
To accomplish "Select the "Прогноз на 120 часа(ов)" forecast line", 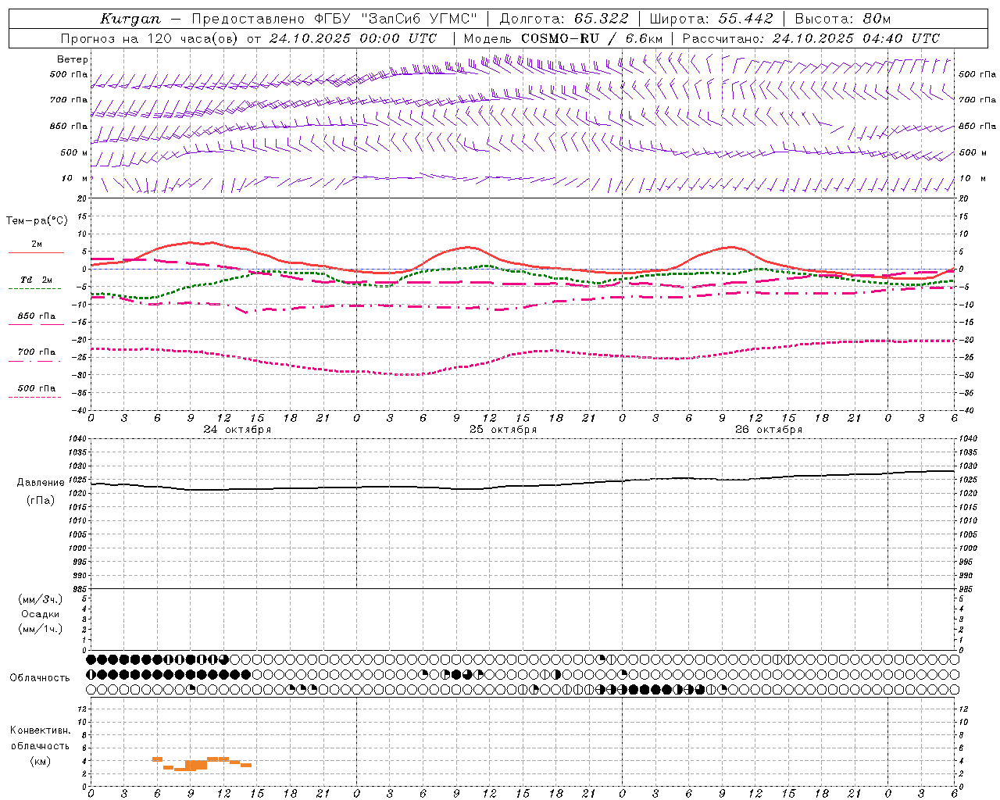I will 248,38.
